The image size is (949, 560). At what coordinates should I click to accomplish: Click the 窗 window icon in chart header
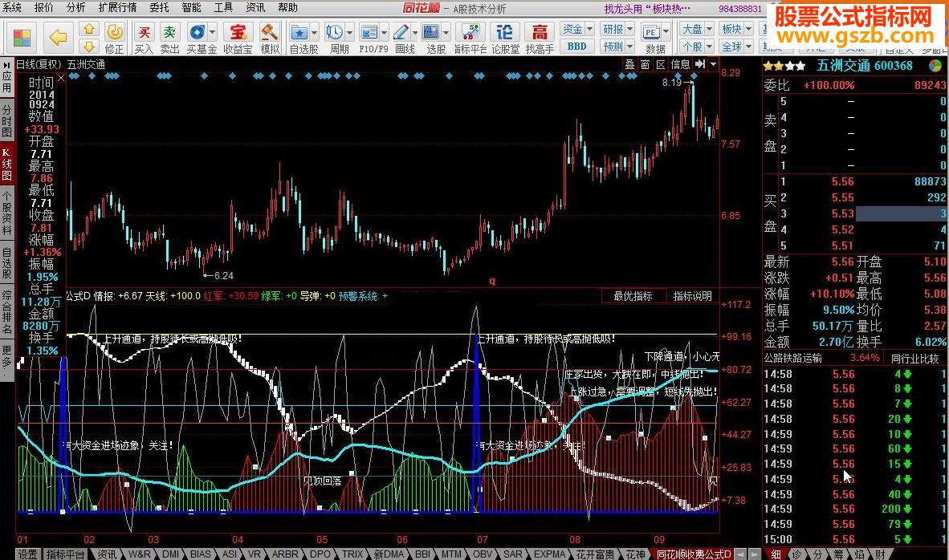tap(646, 64)
